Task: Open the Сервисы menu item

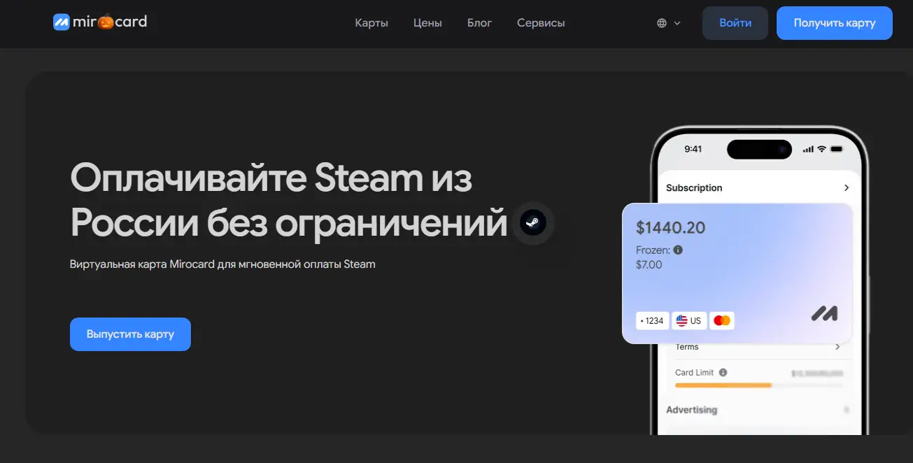Action: [x=541, y=23]
